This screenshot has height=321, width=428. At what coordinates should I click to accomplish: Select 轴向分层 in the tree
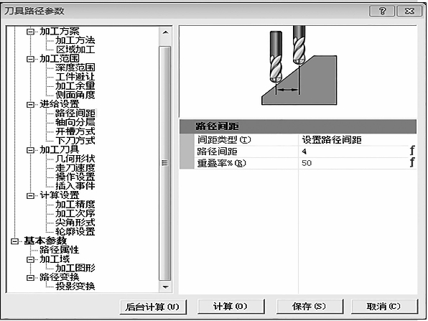(75, 122)
